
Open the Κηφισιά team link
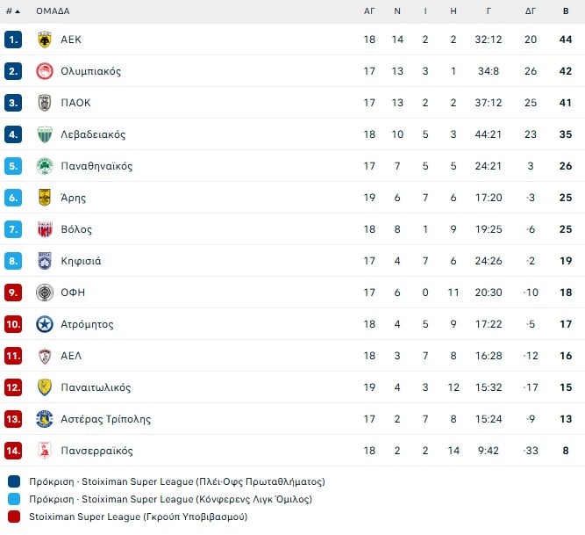click(x=81, y=261)
